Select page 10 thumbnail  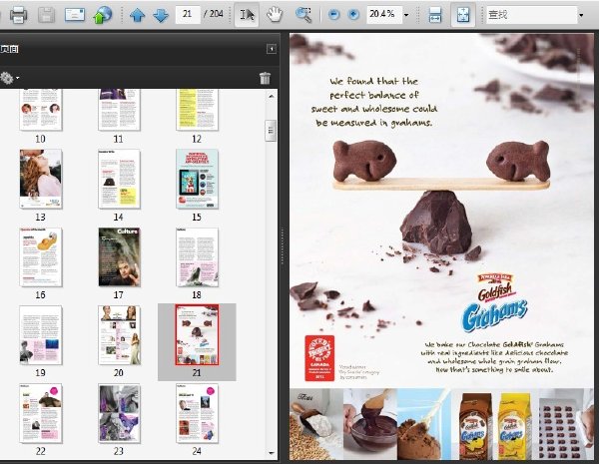pyautogui.click(x=41, y=110)
